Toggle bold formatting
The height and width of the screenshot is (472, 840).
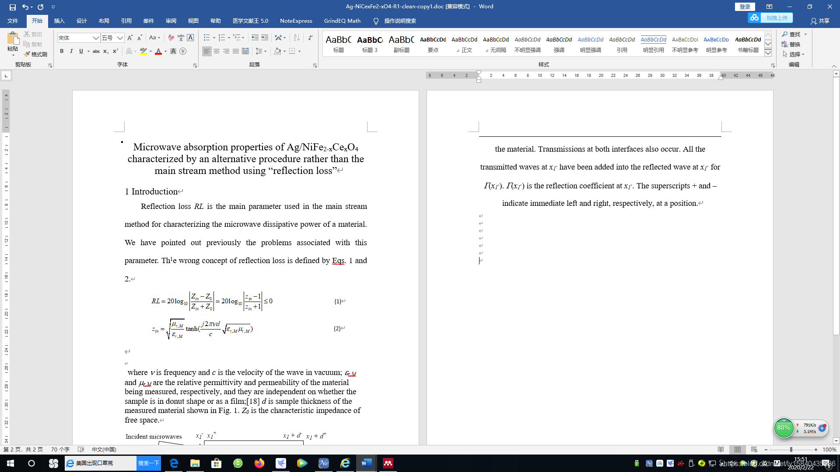(x=62, y=52)
